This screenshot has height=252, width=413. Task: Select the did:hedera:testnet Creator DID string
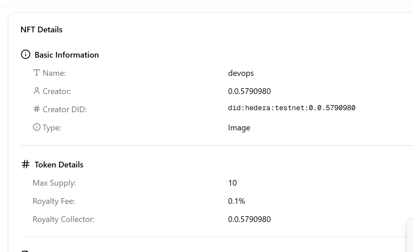(292, 108)
